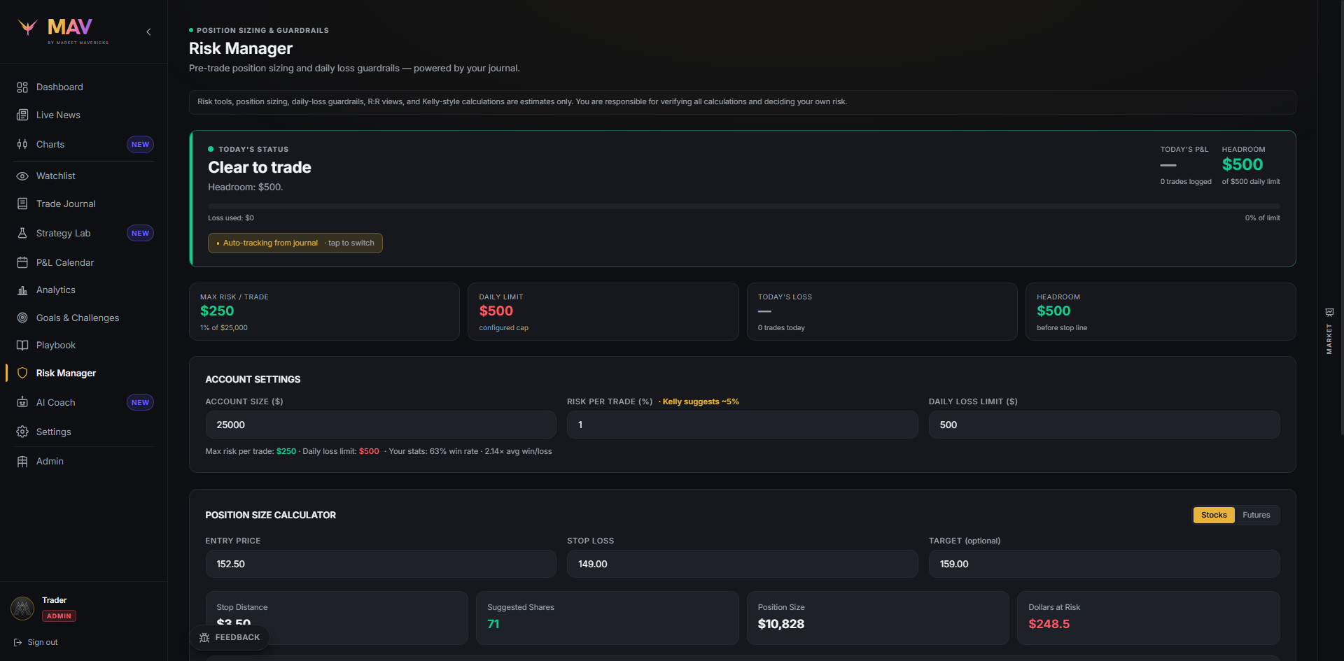Click the AI Coach robot icon
1344x661 pixels.
(22, 403)
